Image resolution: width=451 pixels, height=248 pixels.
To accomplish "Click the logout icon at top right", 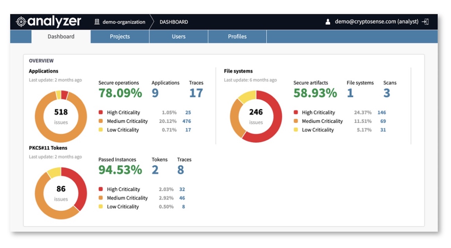I will pyautogui.click(x=426, y=21).
